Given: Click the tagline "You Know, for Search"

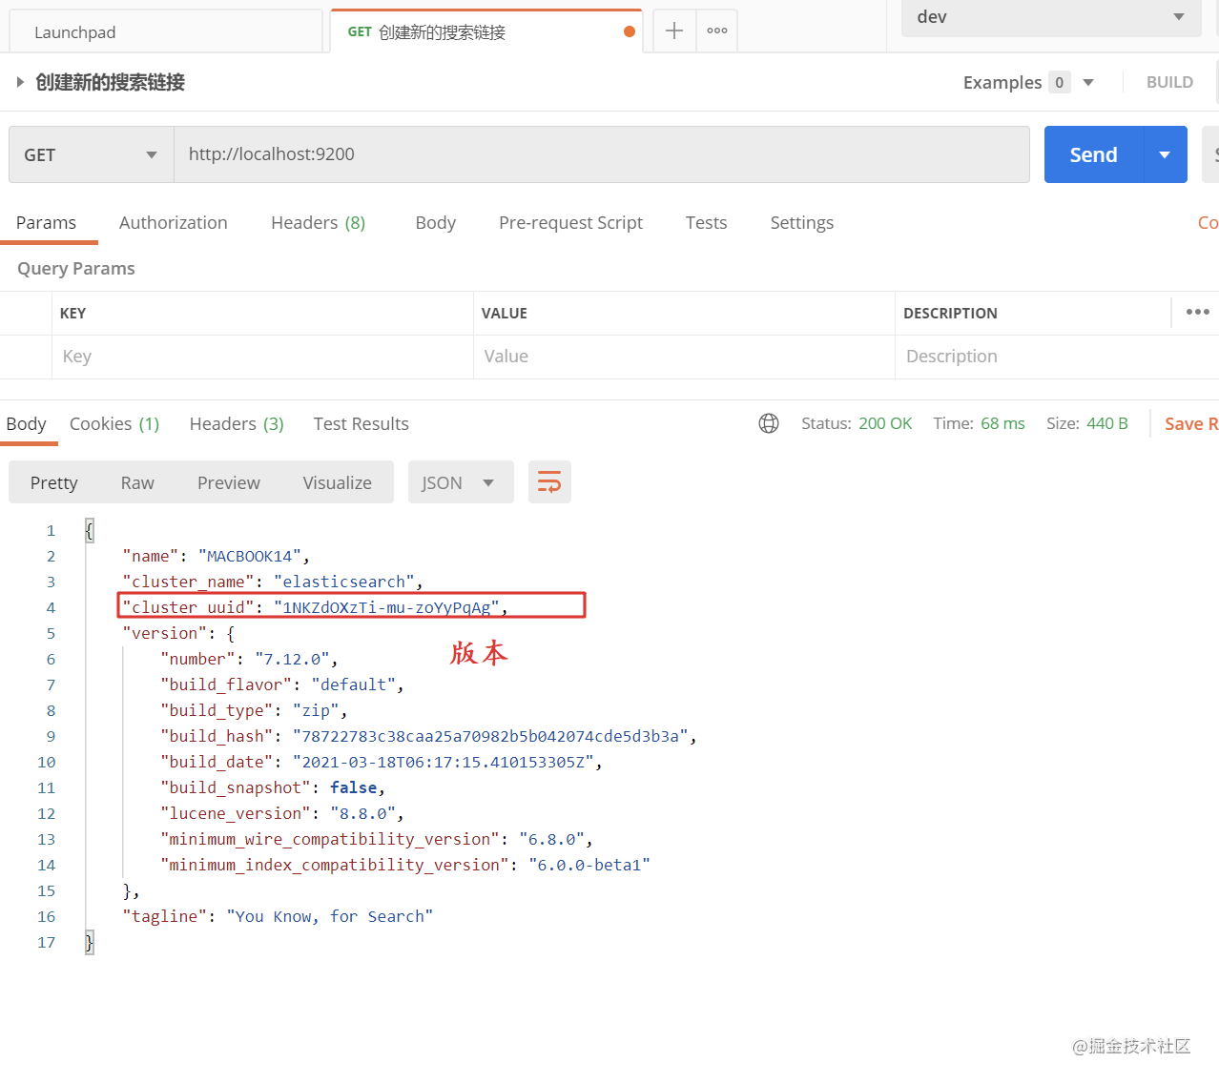Looking at the screenshot, I should point(330,916).
